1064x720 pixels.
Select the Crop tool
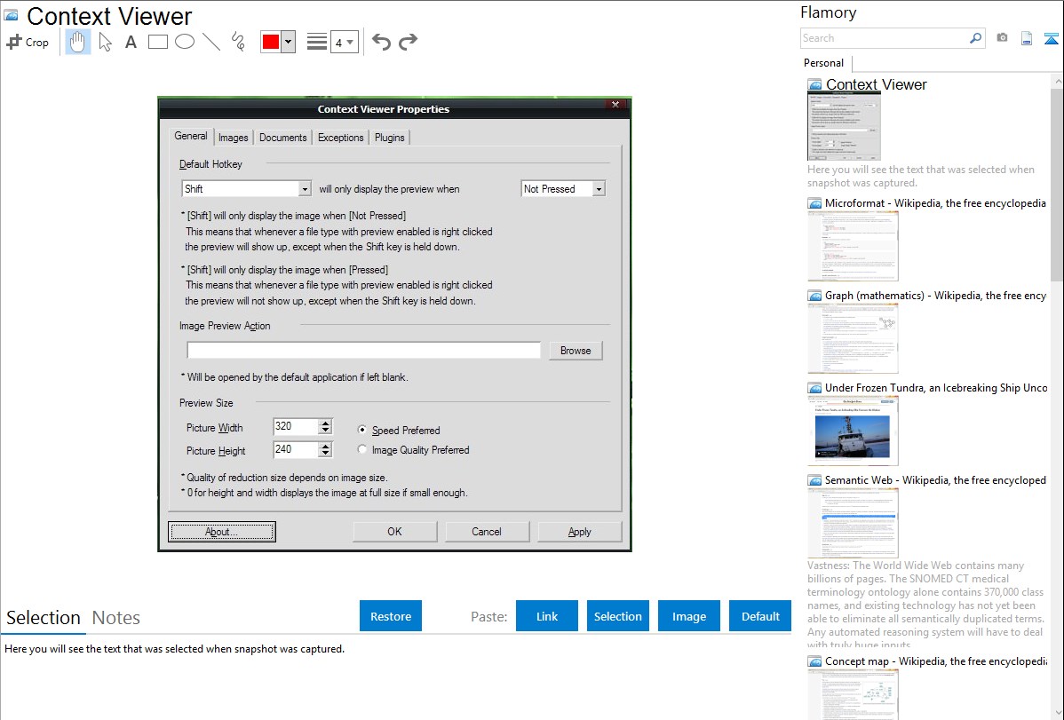pyautogui.click(x=28, y=42)
